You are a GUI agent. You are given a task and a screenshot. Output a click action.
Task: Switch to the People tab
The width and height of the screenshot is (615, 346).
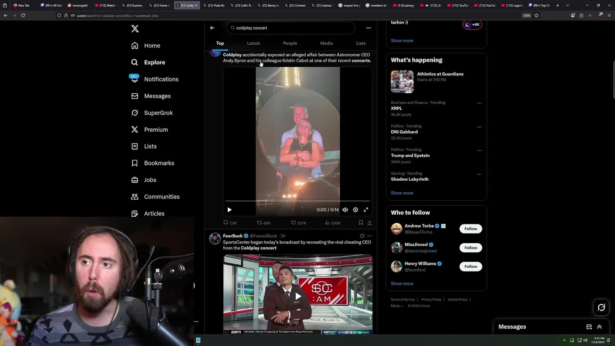290,43
